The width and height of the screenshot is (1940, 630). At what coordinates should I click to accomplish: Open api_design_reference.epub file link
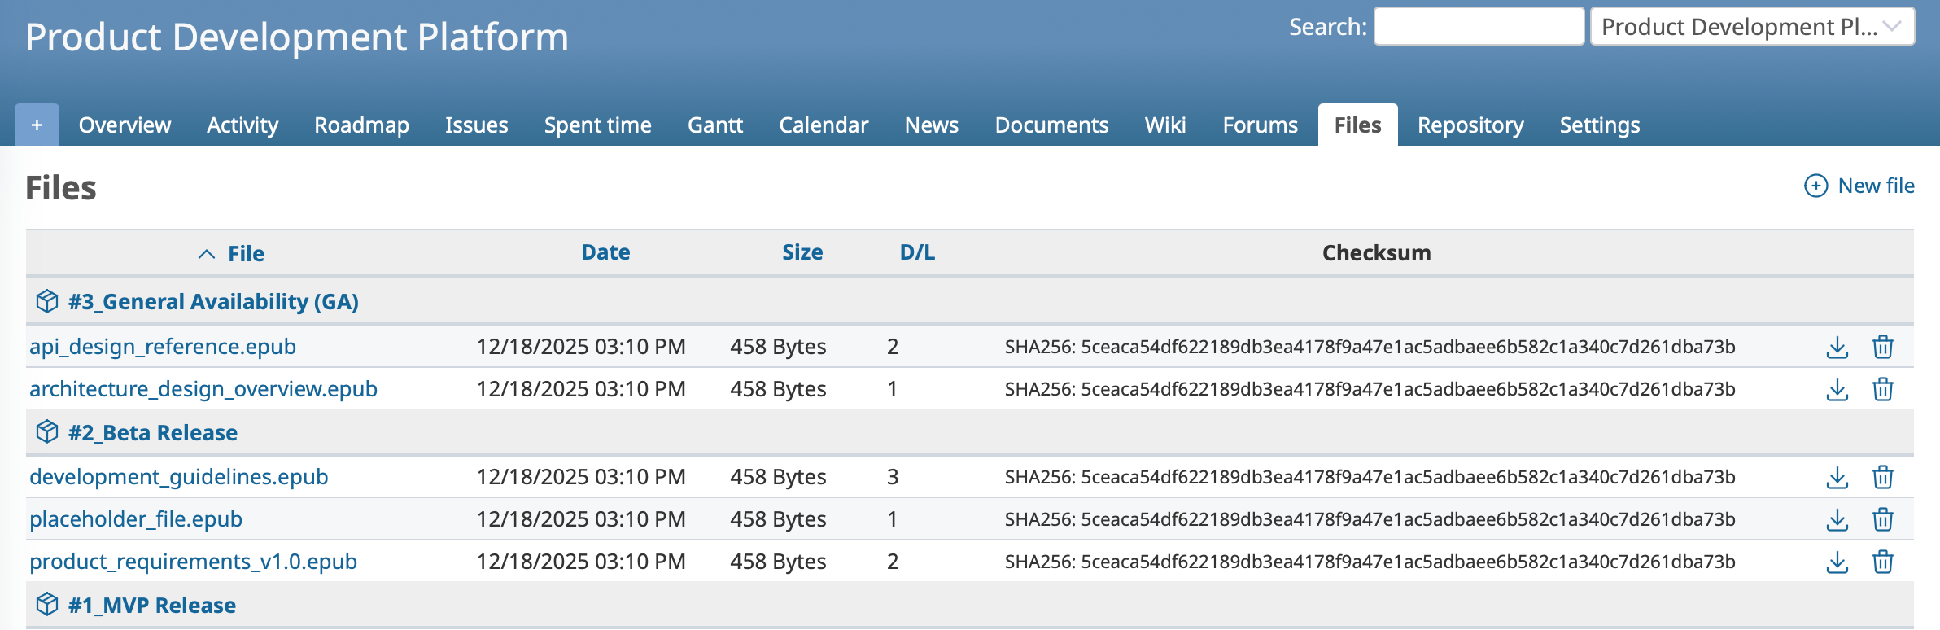[163, 347]
